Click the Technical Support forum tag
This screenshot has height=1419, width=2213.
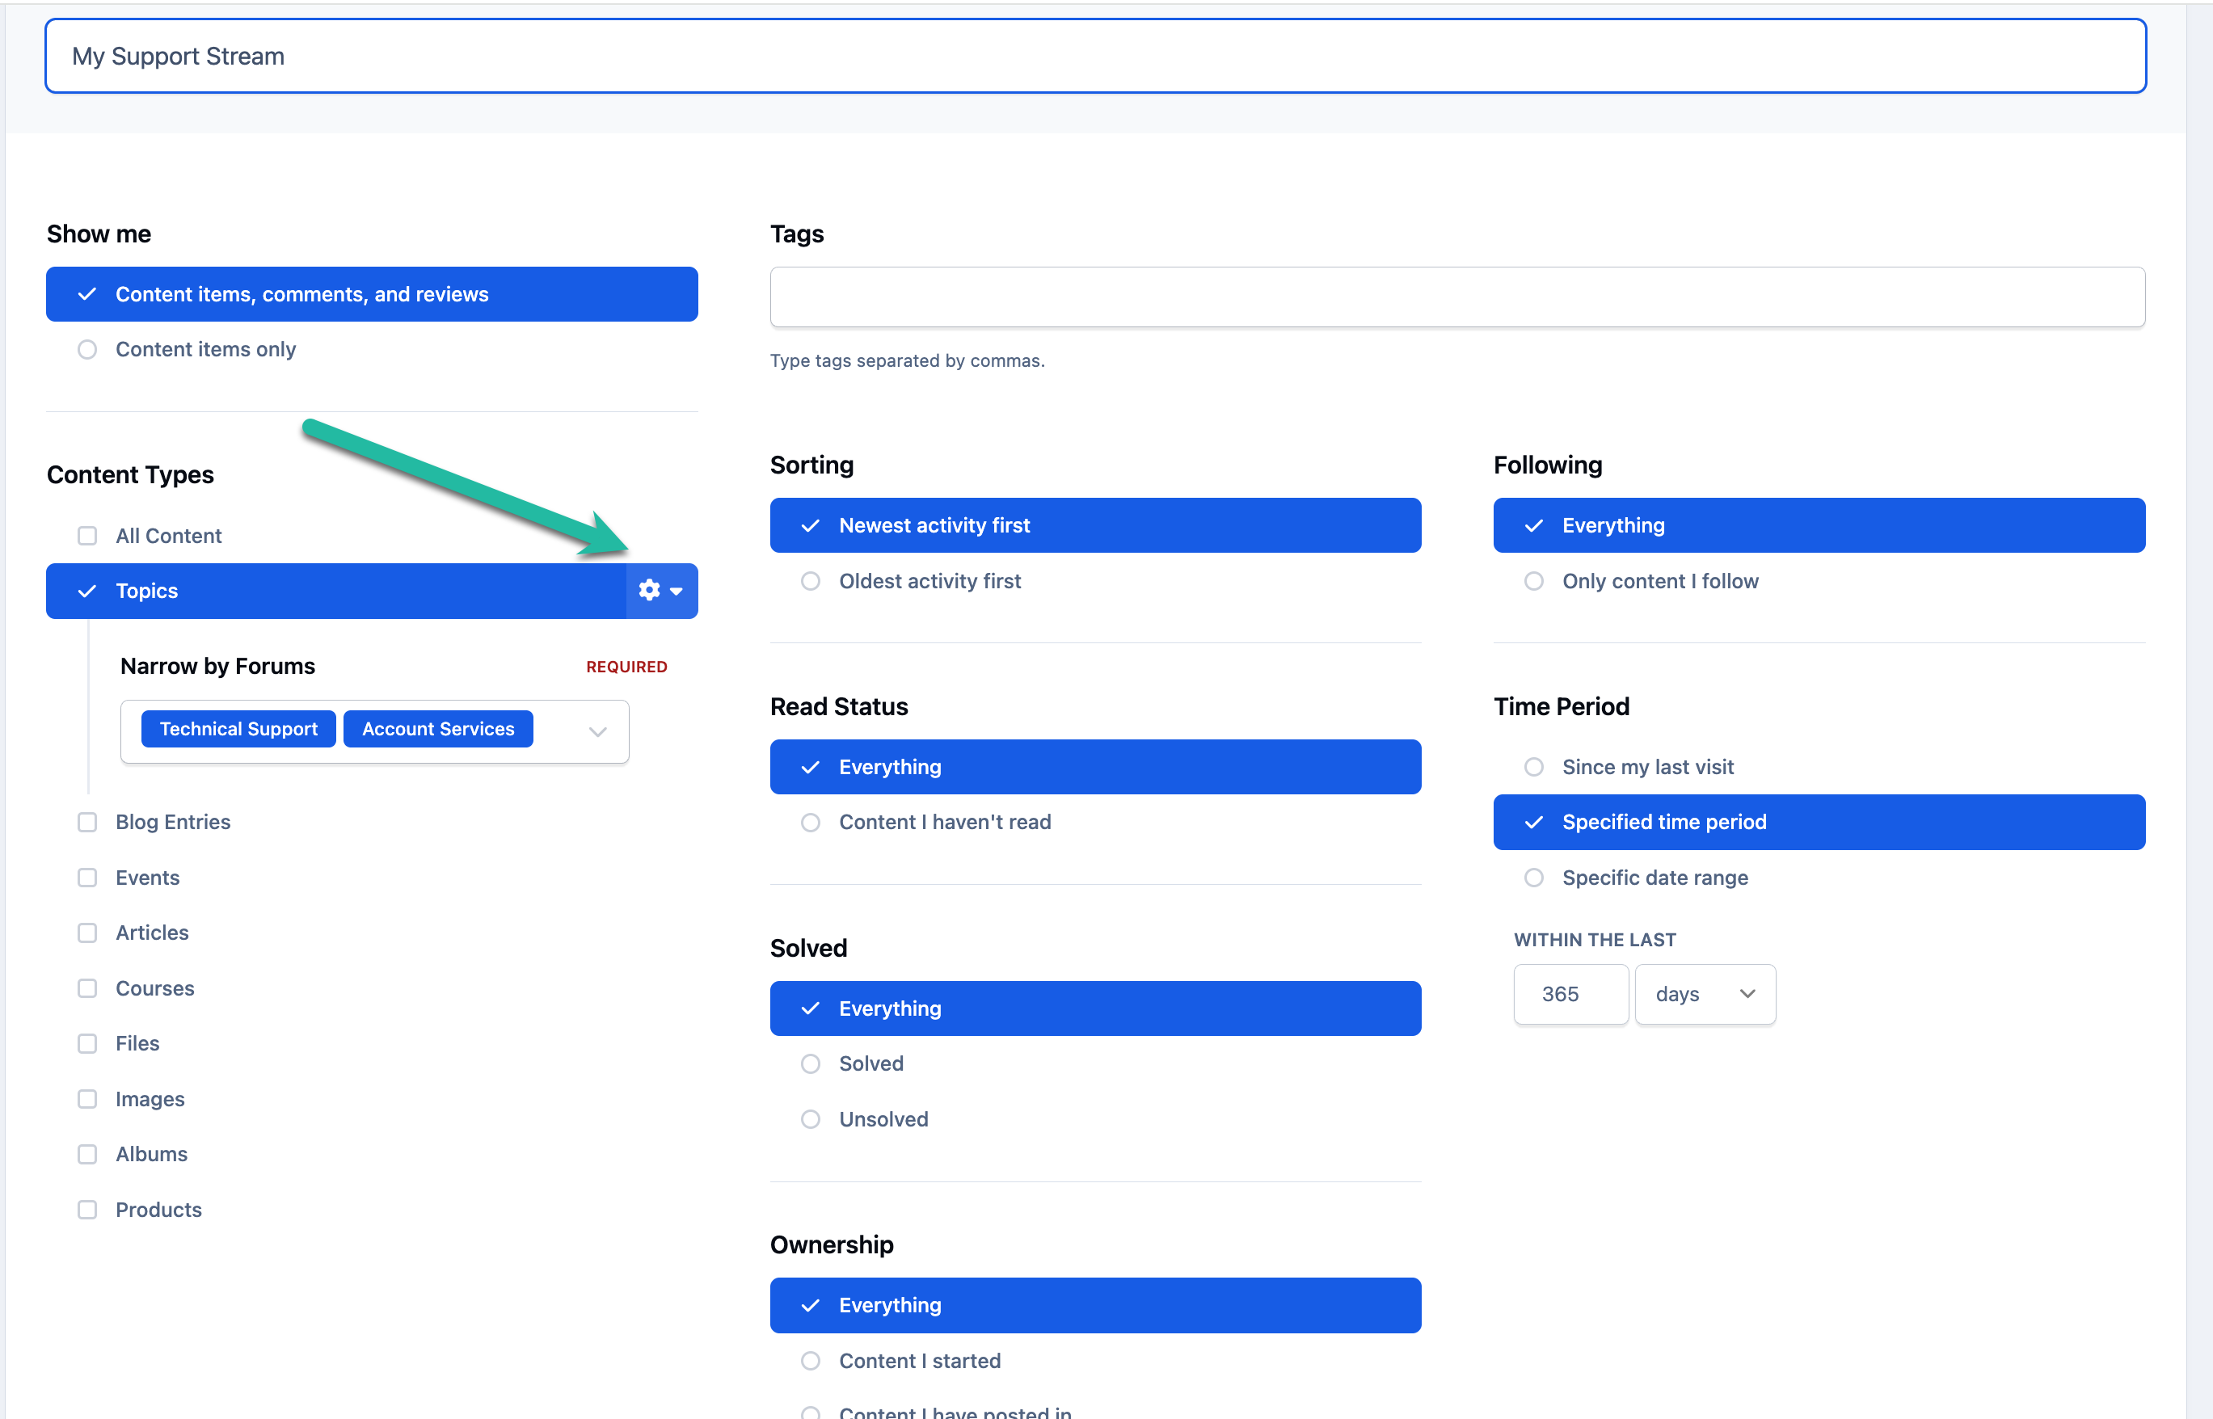tap(238, 729)
